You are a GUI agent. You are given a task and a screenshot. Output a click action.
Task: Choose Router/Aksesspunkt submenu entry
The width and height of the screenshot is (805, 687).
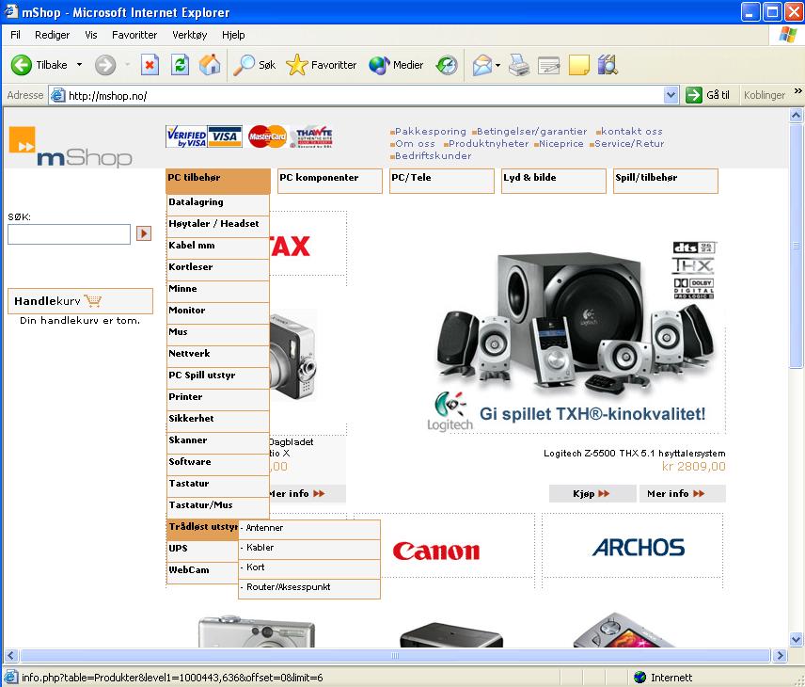(x=309, y=589)
